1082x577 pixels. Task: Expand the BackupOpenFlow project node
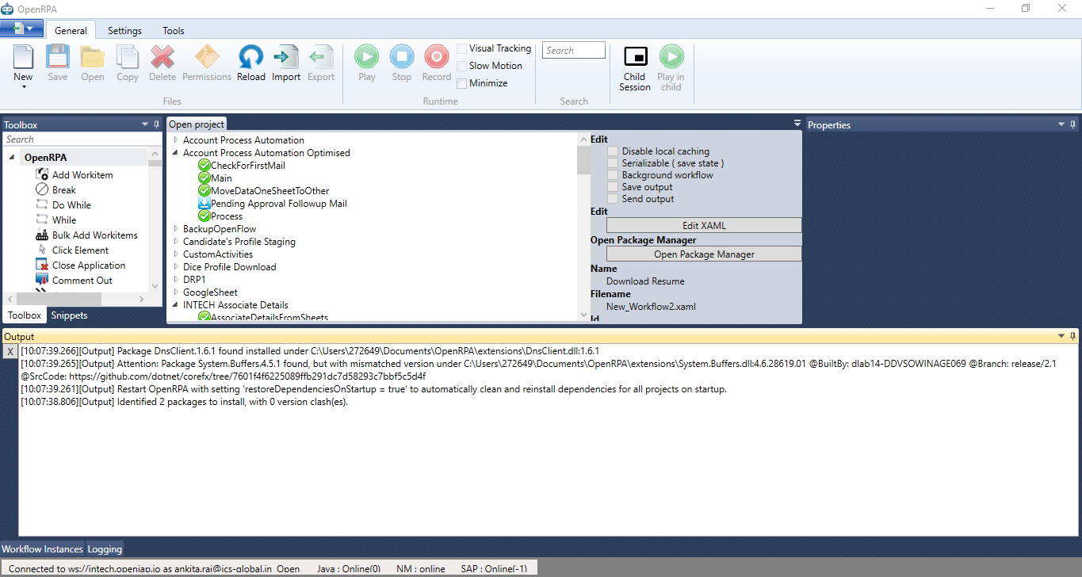(x=176, y=229)
